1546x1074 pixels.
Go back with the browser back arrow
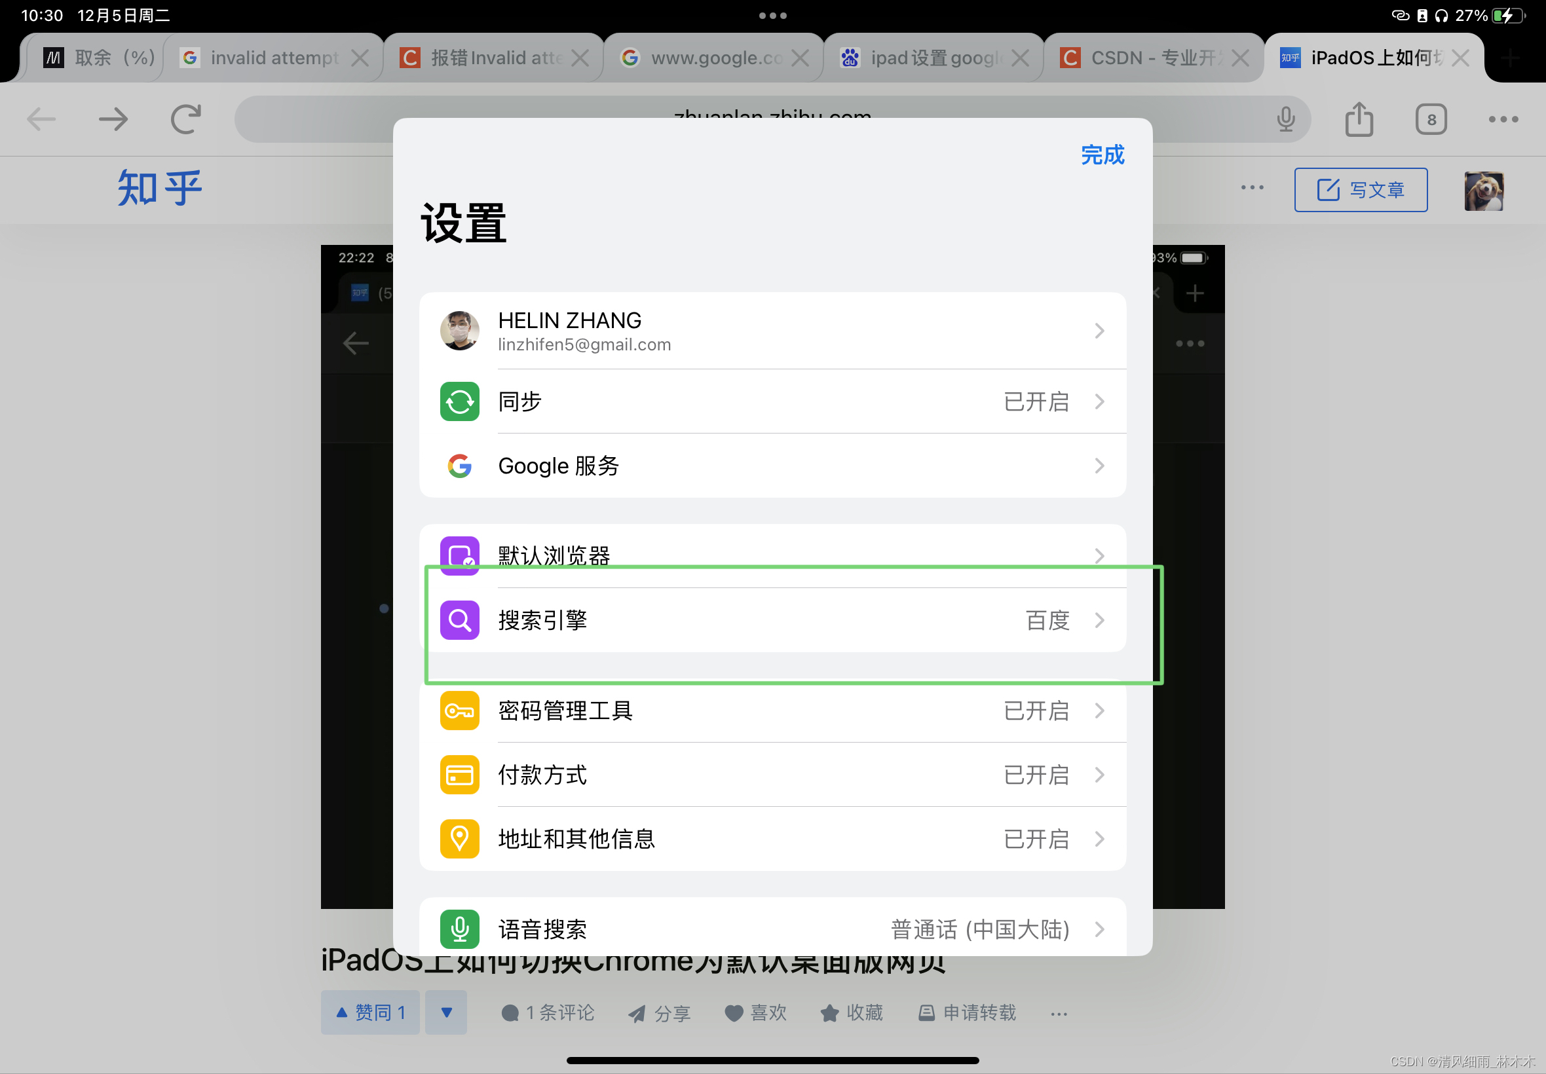(x=41, y=119)
